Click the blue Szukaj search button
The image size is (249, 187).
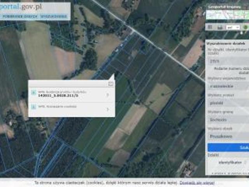[x=228, y=147]
